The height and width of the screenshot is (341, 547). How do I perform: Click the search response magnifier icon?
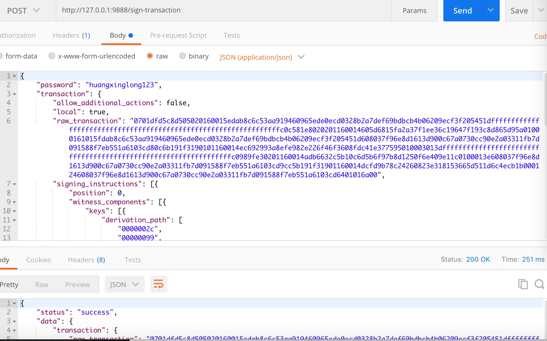click(x=539, y=284)
